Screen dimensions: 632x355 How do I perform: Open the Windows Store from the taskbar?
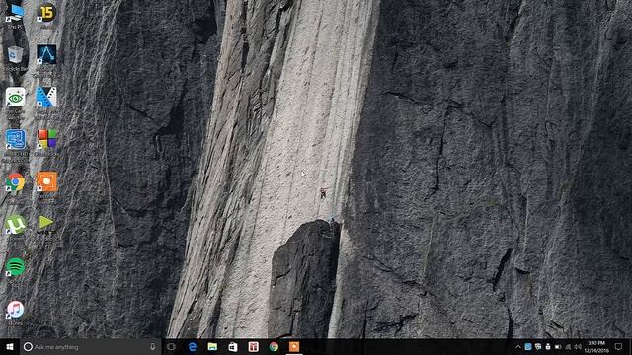pos(233,347)
